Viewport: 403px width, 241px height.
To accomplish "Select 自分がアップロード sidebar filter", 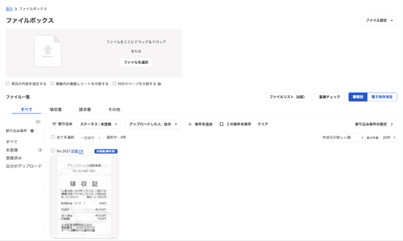I will pyautogui.click(x=23, y=166).
